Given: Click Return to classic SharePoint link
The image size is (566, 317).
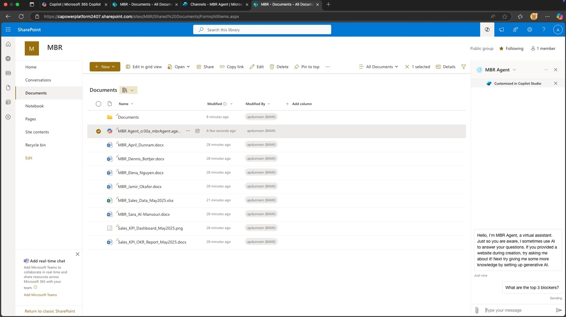Looking at the screenshot, I should (50, 311).
